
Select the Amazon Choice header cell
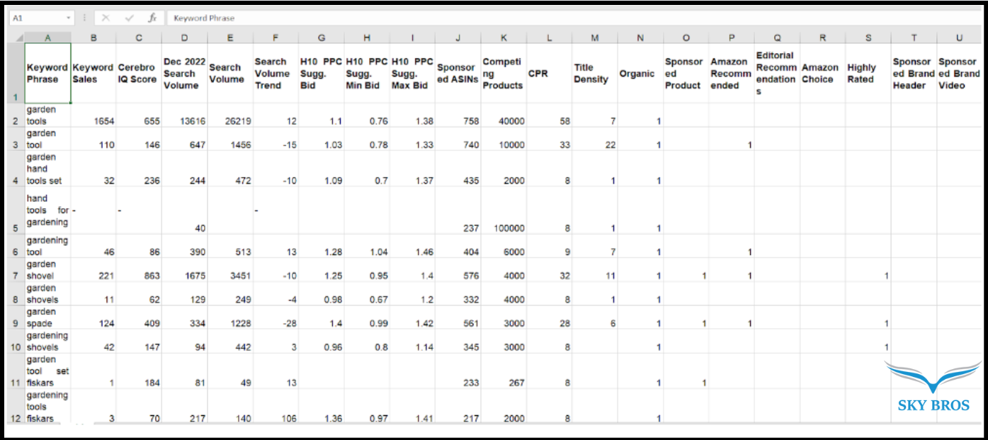point(822,74)
